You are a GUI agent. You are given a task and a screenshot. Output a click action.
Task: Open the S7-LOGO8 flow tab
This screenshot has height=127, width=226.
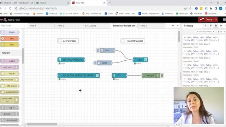pyautogui.click(x=96, y=26)
